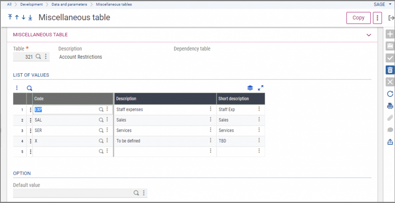Click the Description column header
This screenshot has width=395, height=203.
pyautogui.click(x=165, y=98)
